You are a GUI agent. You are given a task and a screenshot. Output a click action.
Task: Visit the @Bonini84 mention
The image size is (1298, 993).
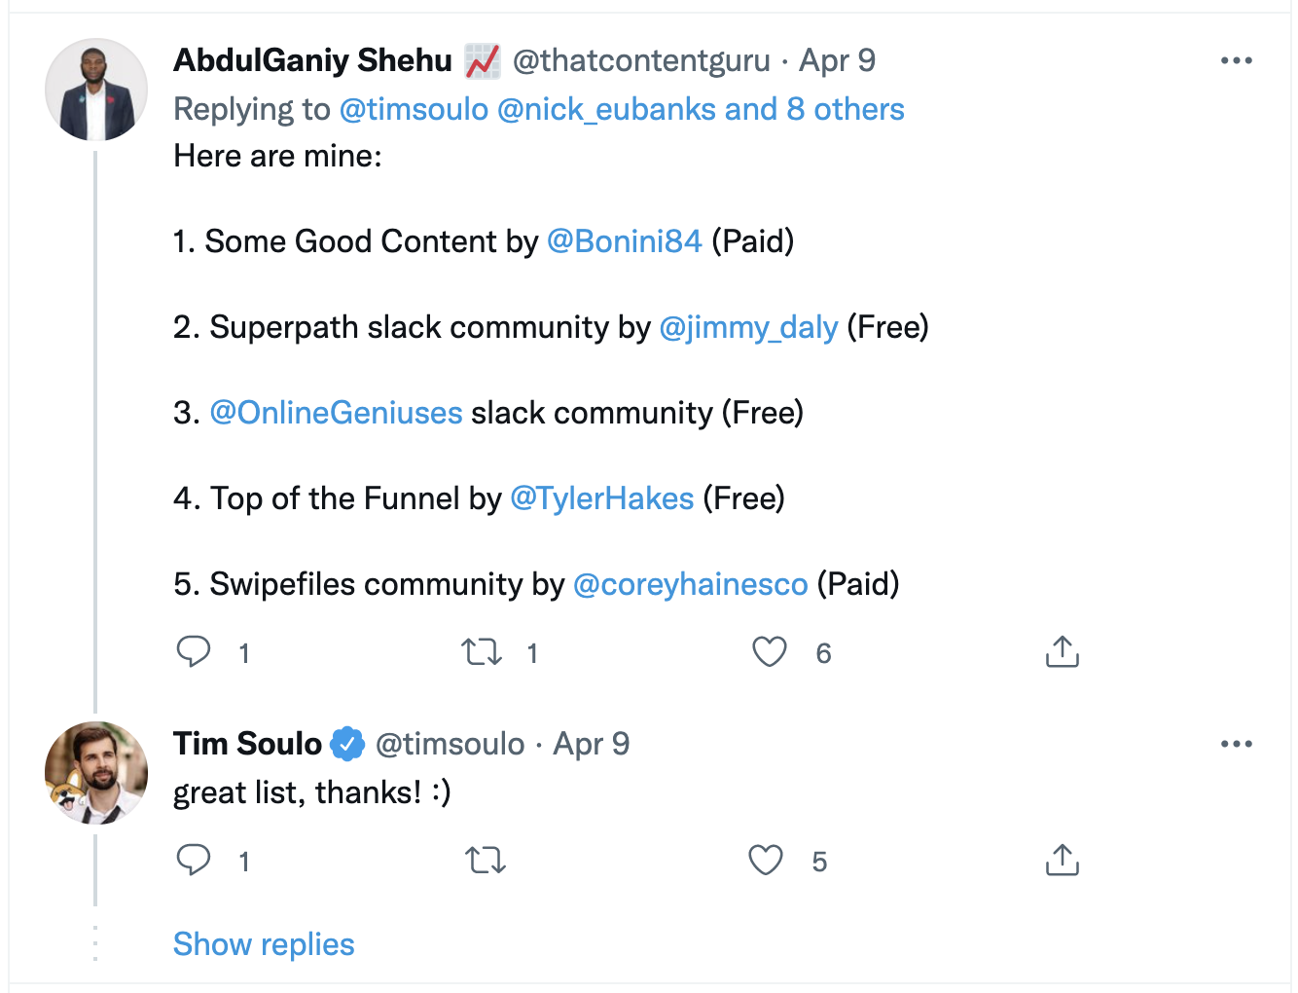(x=624, y=241)
